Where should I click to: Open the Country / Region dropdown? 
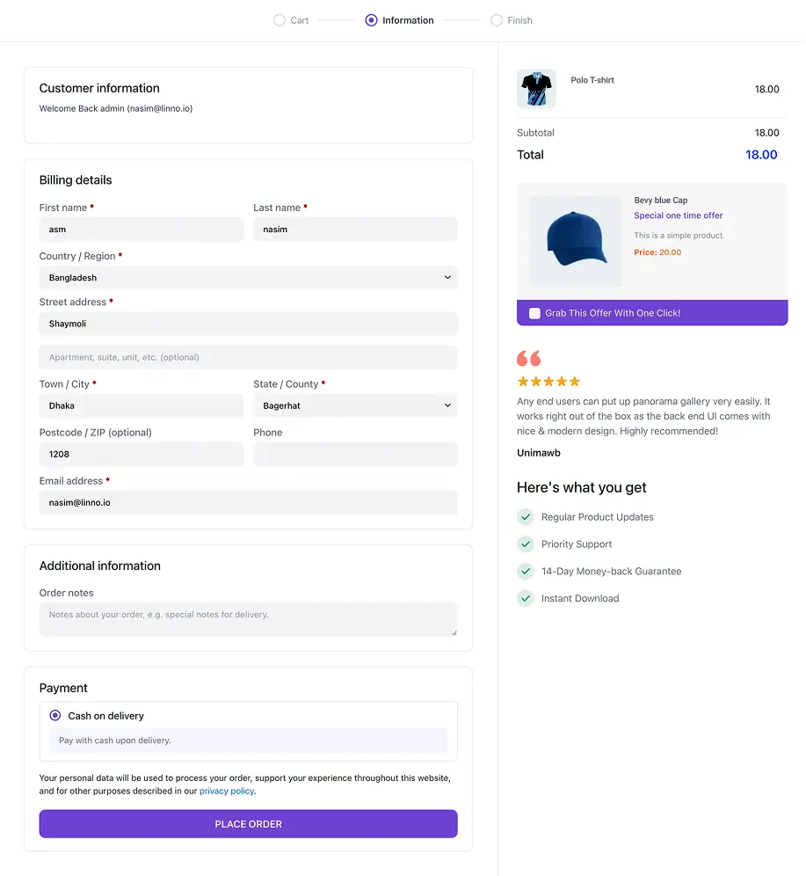tap(248, 277)
